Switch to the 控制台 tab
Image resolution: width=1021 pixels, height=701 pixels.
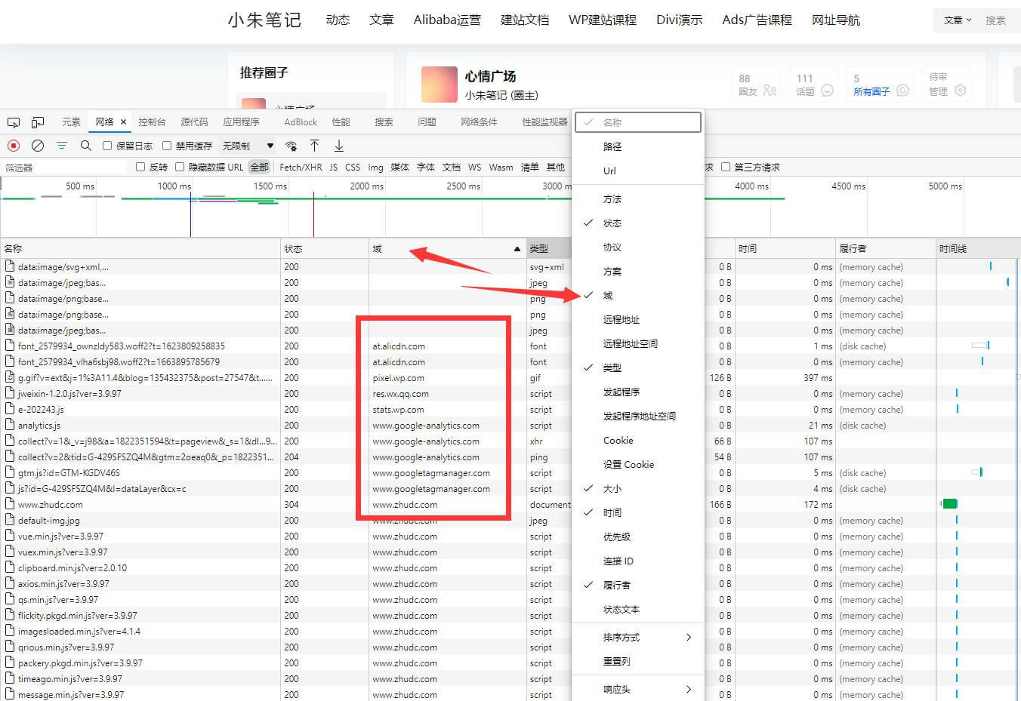tap(152, 122)
